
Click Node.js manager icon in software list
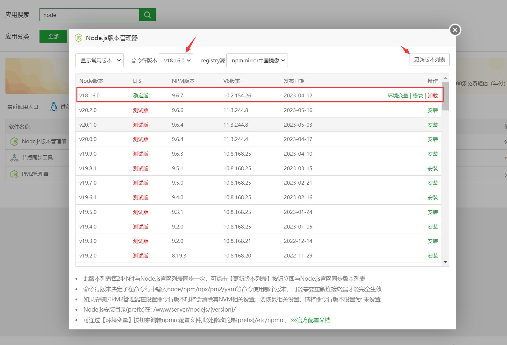point(14,142)
